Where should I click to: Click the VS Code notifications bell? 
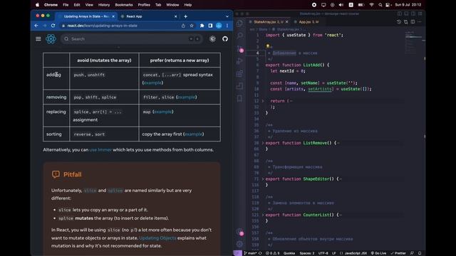[x=420, y=253]
